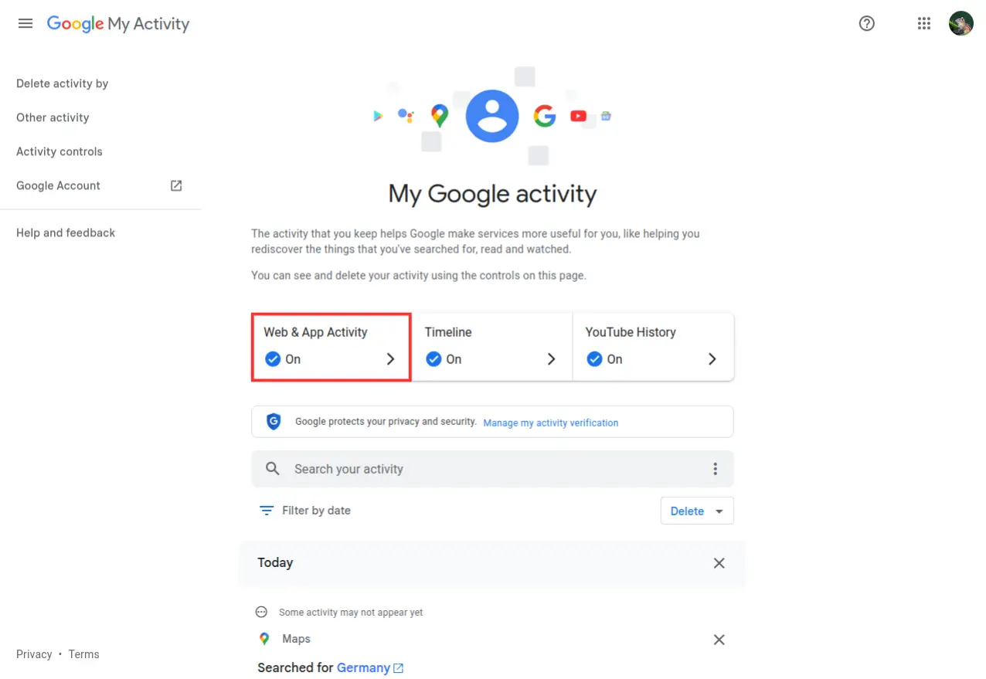Select the Filter by date icon
This screenshot has height=679, width=986.
tap(266, 510)
